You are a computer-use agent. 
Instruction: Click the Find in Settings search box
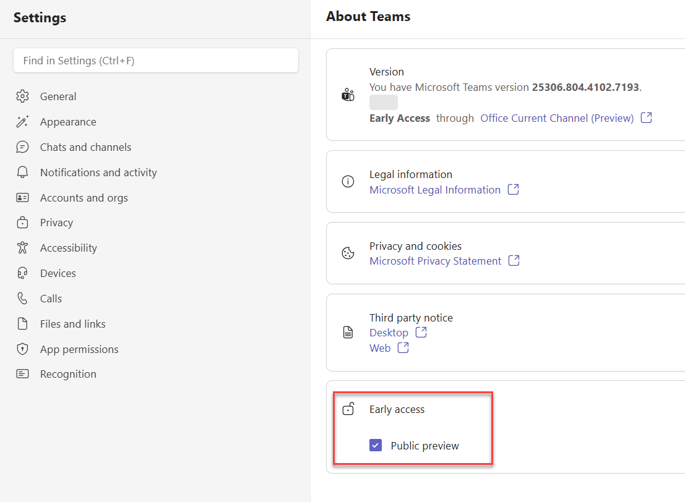tap(156, 61)
